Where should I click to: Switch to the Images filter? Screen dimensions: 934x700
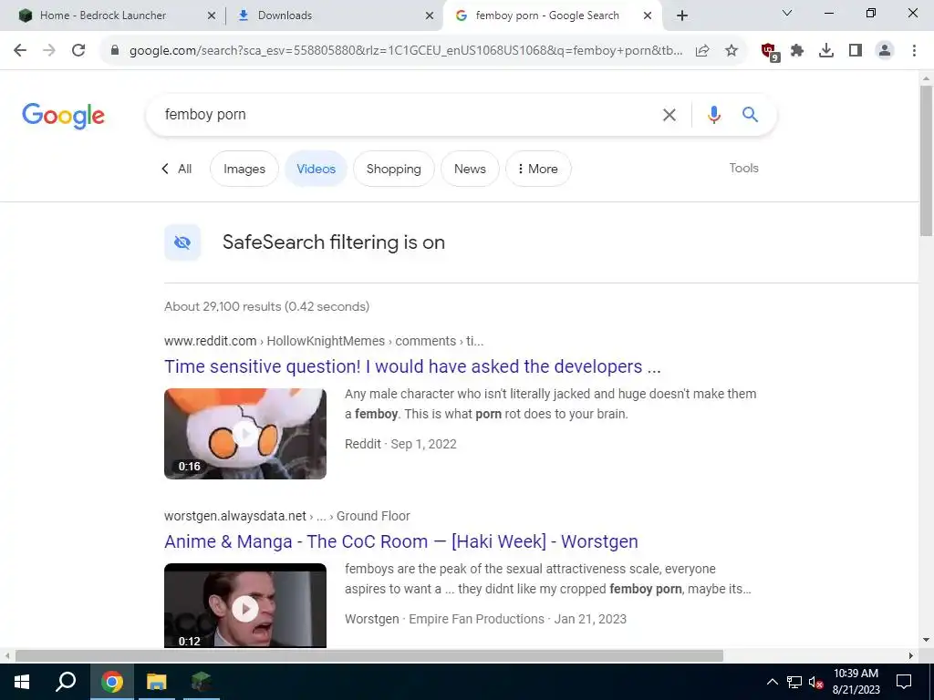244,169
